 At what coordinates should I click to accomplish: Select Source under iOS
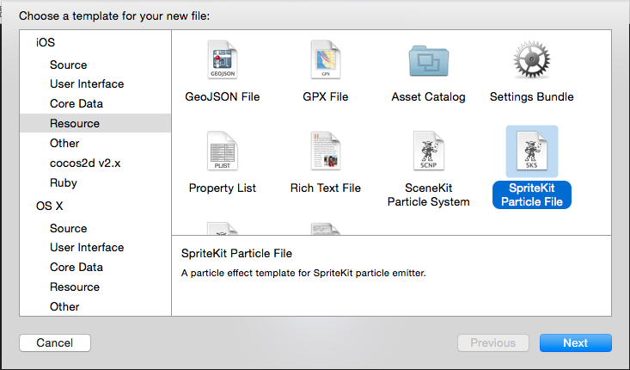click(68, 65)
